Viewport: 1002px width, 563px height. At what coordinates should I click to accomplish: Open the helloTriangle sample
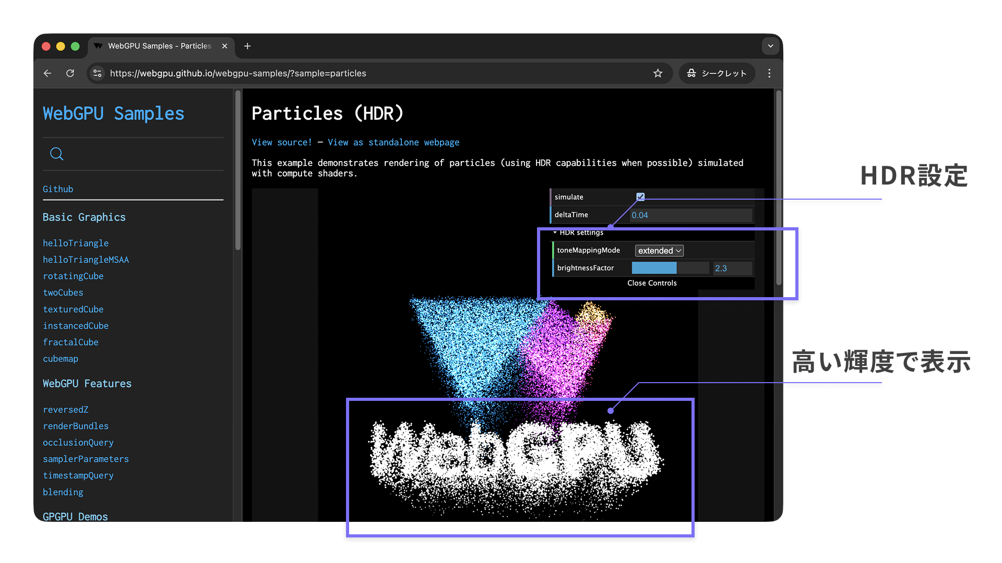[x=76, y=243]
